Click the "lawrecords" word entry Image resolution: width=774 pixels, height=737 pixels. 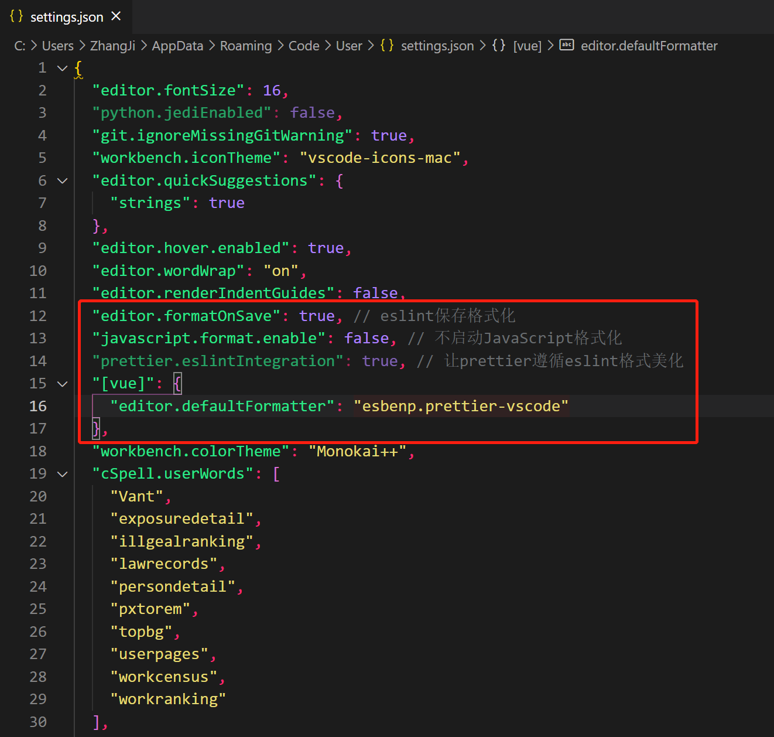(x=163, y=564)
